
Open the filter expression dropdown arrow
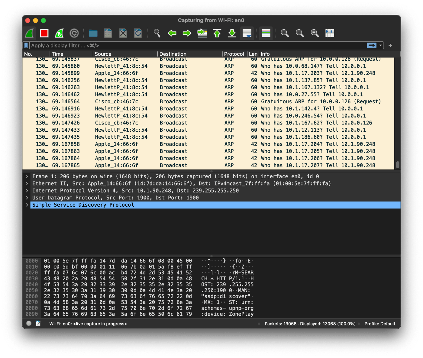pos(380,45)
